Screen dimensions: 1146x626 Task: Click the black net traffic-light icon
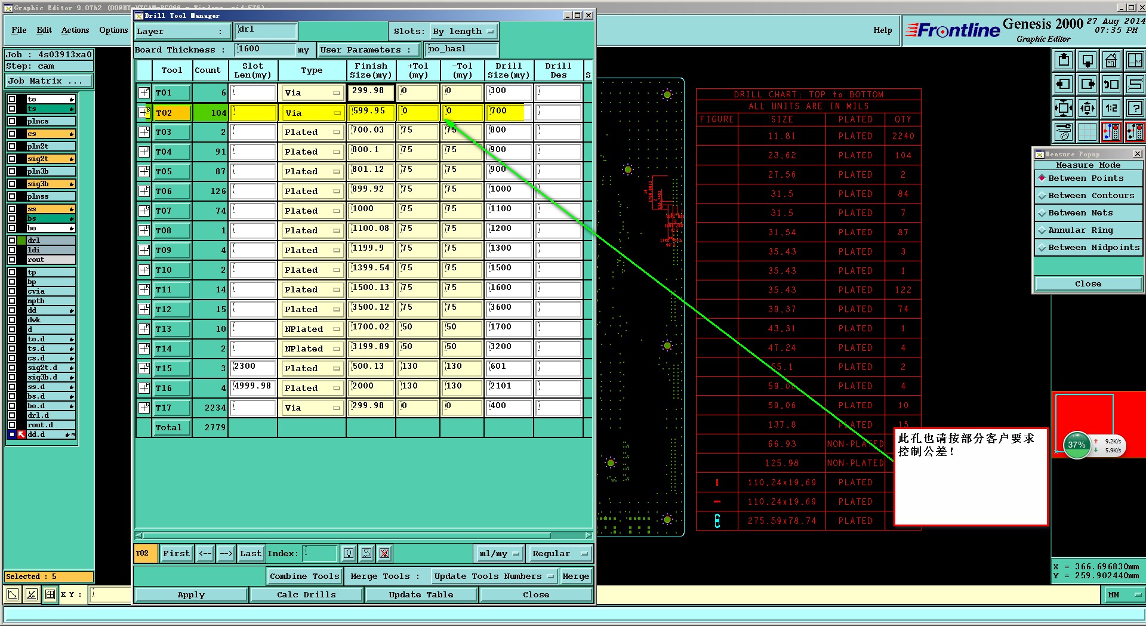[x=1135, y=132]
